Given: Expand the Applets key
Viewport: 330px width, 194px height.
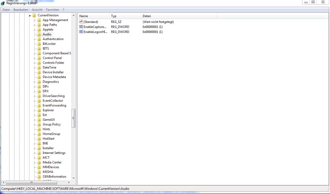Looking at the screenshot, I should coord(35,30).
